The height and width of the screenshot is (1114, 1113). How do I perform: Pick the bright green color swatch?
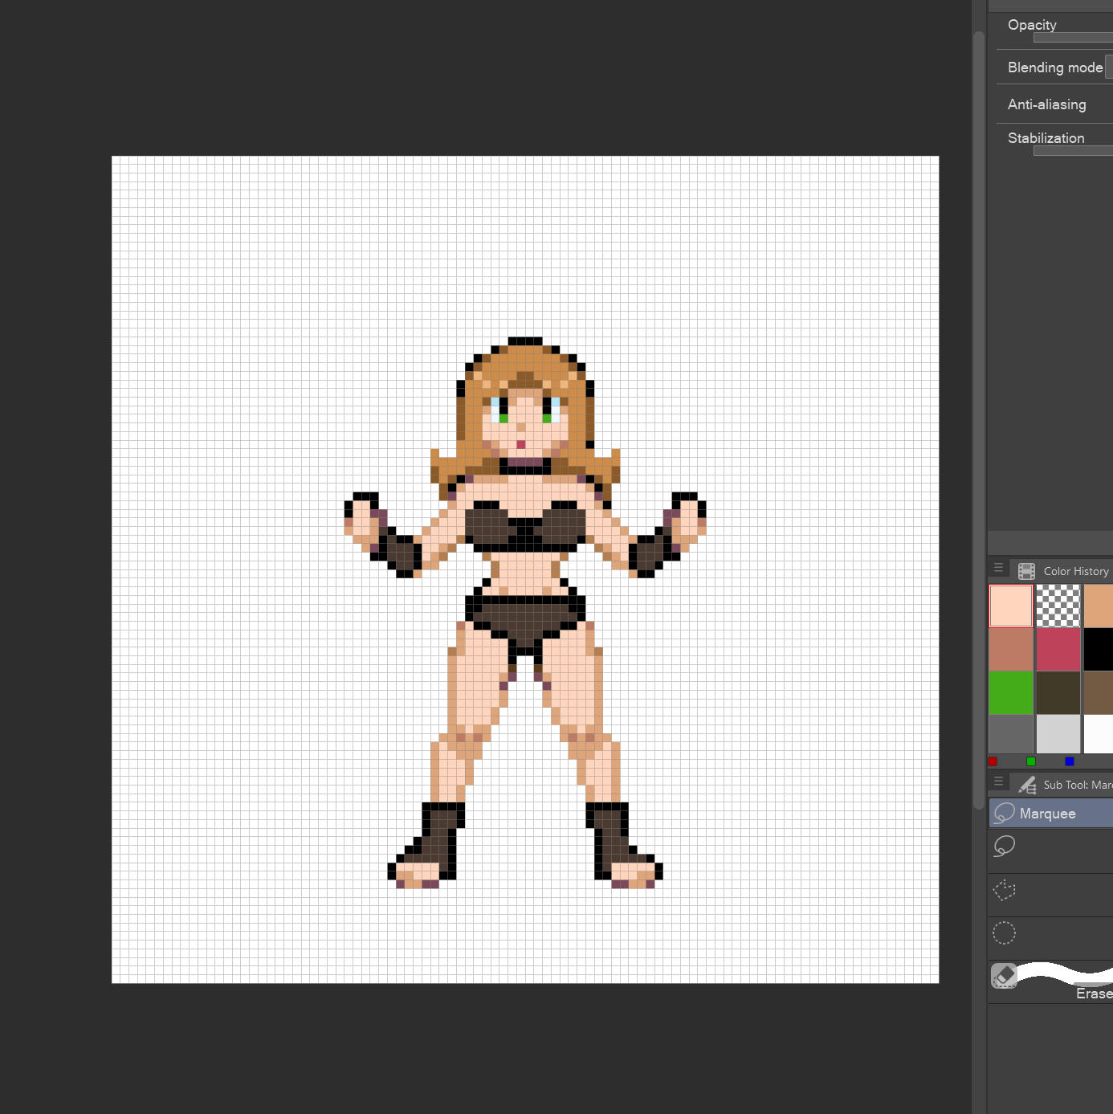point(1011,692)
